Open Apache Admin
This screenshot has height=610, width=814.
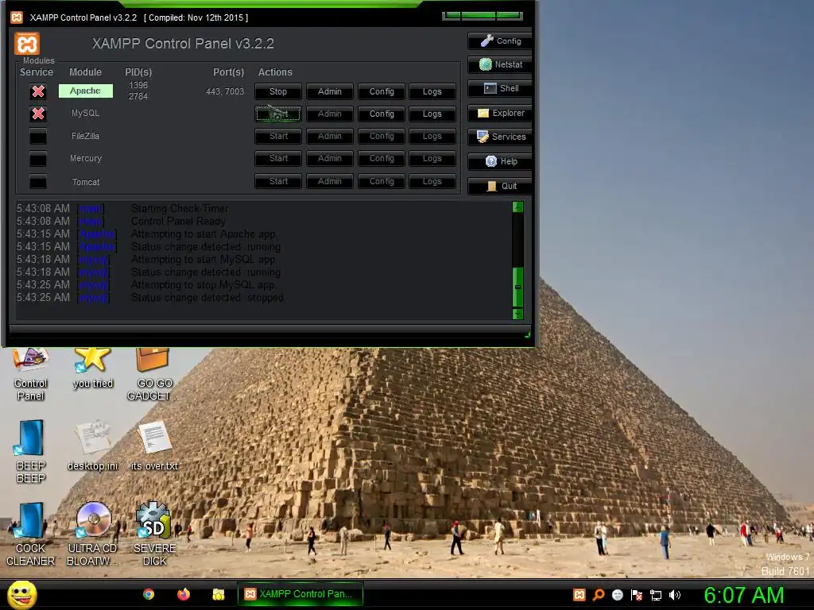330,91
